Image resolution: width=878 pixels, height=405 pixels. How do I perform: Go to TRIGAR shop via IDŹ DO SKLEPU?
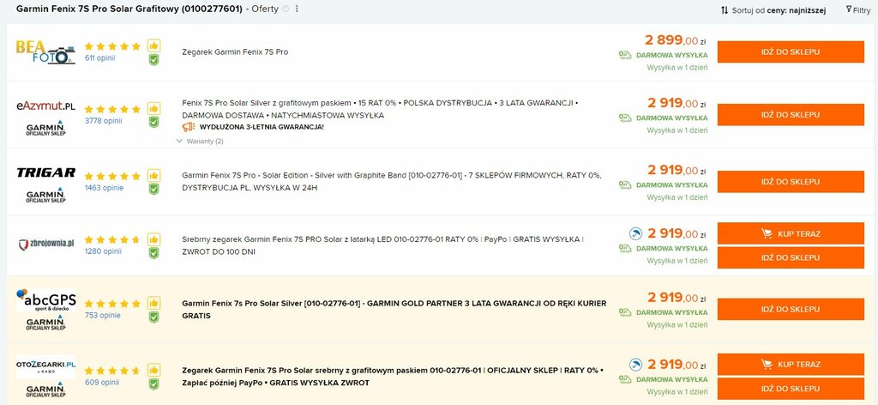point(791,182)
